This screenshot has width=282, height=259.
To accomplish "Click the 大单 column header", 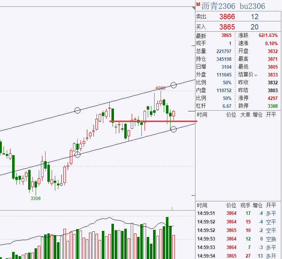I will (245, 115).
